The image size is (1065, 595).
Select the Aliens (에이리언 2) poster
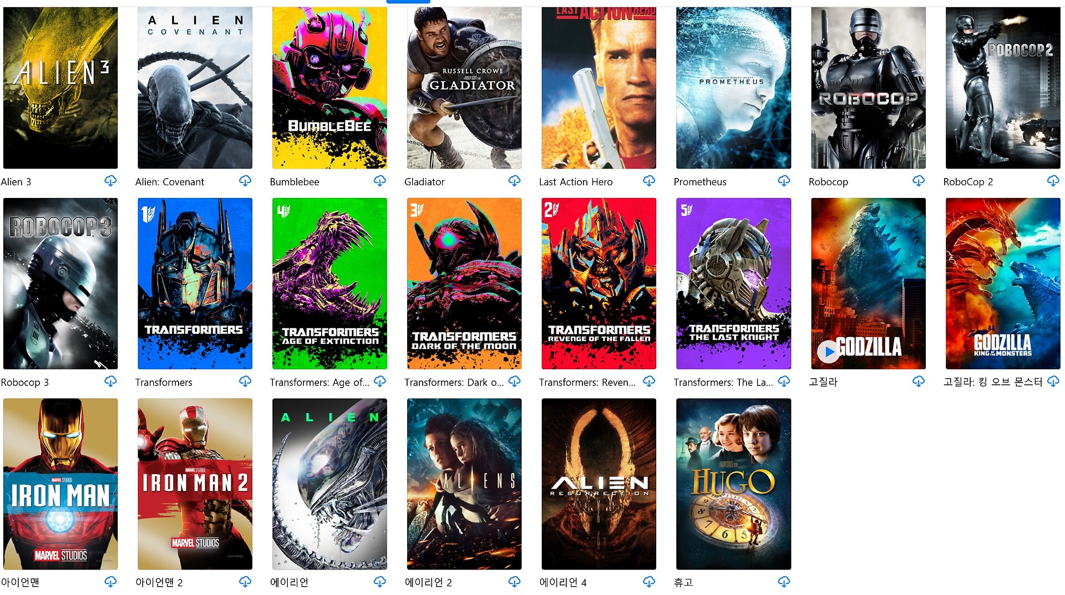coord(464,484)
